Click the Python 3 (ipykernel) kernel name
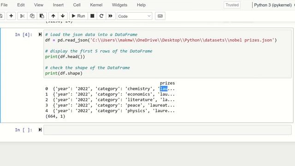This screenshot has width=295, height=166. point(272,5)
